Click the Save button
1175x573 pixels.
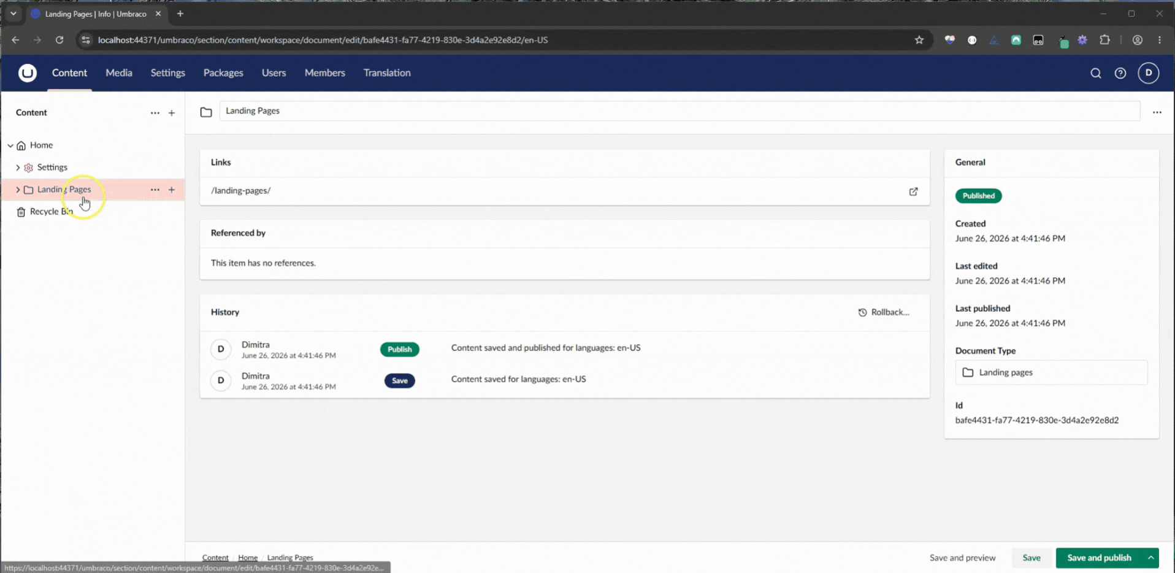(x=1031, y=558)
